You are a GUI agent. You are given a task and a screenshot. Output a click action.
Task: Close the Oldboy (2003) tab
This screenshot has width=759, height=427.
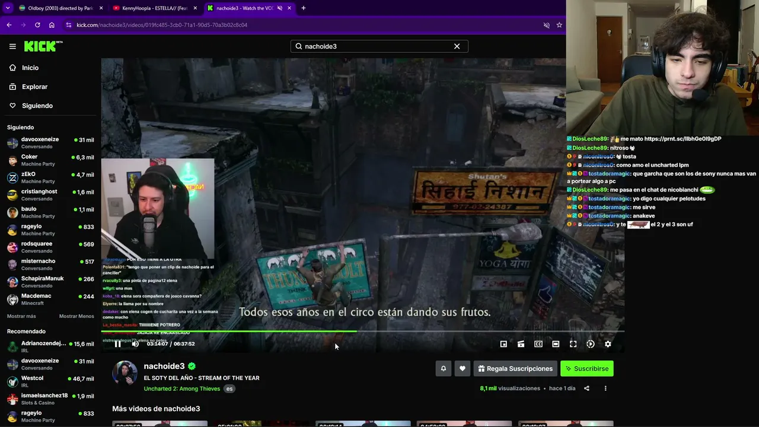pos(101,8)
